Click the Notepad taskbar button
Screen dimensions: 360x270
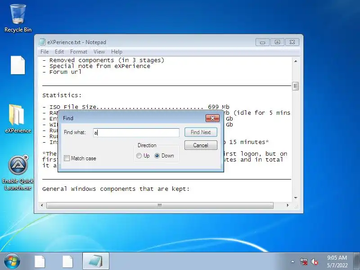[x=96, y=261]
